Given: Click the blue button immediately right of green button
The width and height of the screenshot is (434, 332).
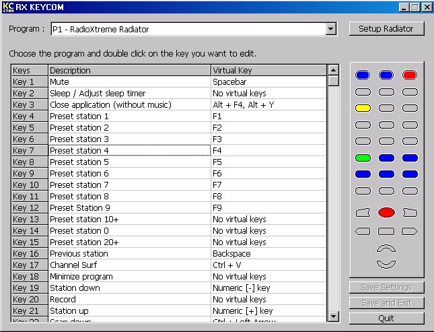Looking at the screenshot, I should pyautogui.click(x=386, y=158).
